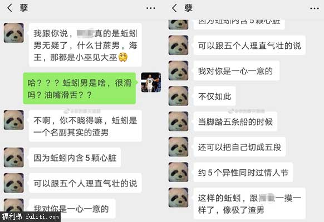Tap panda avatar beside '我跟你说' message

[x=13, y=33]
